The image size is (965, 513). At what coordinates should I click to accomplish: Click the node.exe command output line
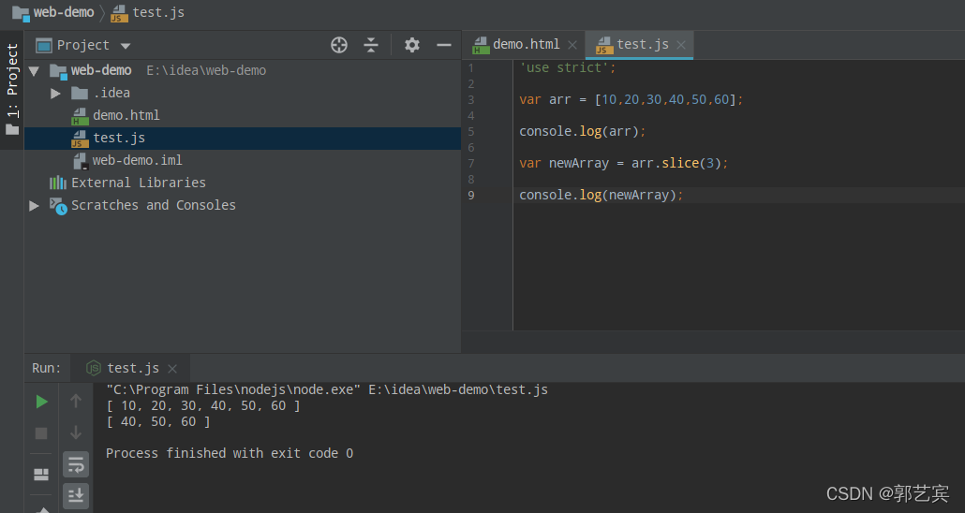pos(327,389)
